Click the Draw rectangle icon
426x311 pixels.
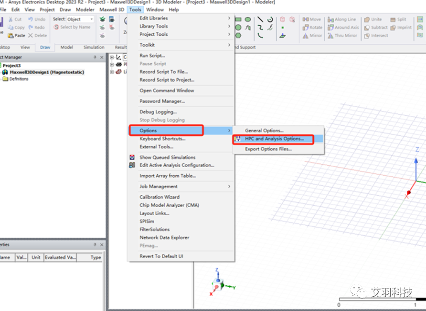[x=238, y=20]
